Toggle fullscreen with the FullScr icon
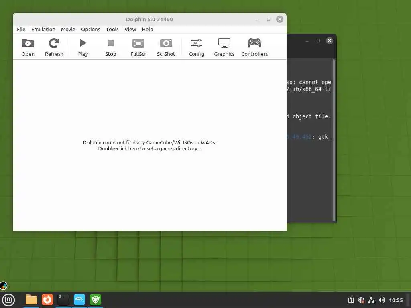411x308 pixels. pyautogui.click(x=138, y=47)
